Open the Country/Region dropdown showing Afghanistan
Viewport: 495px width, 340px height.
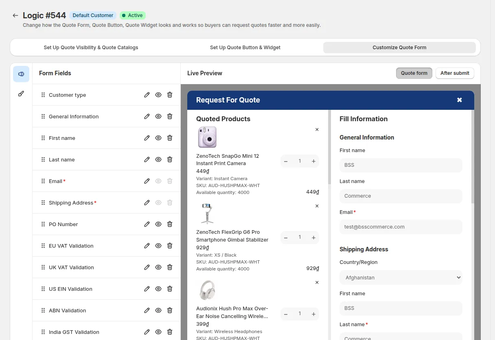click(401, 277)
